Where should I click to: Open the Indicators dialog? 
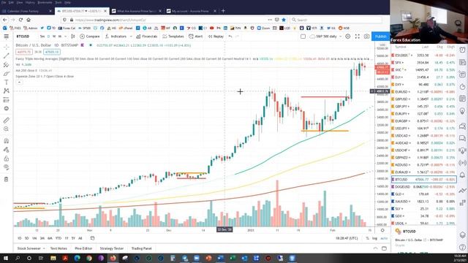(x=116, y=37)
